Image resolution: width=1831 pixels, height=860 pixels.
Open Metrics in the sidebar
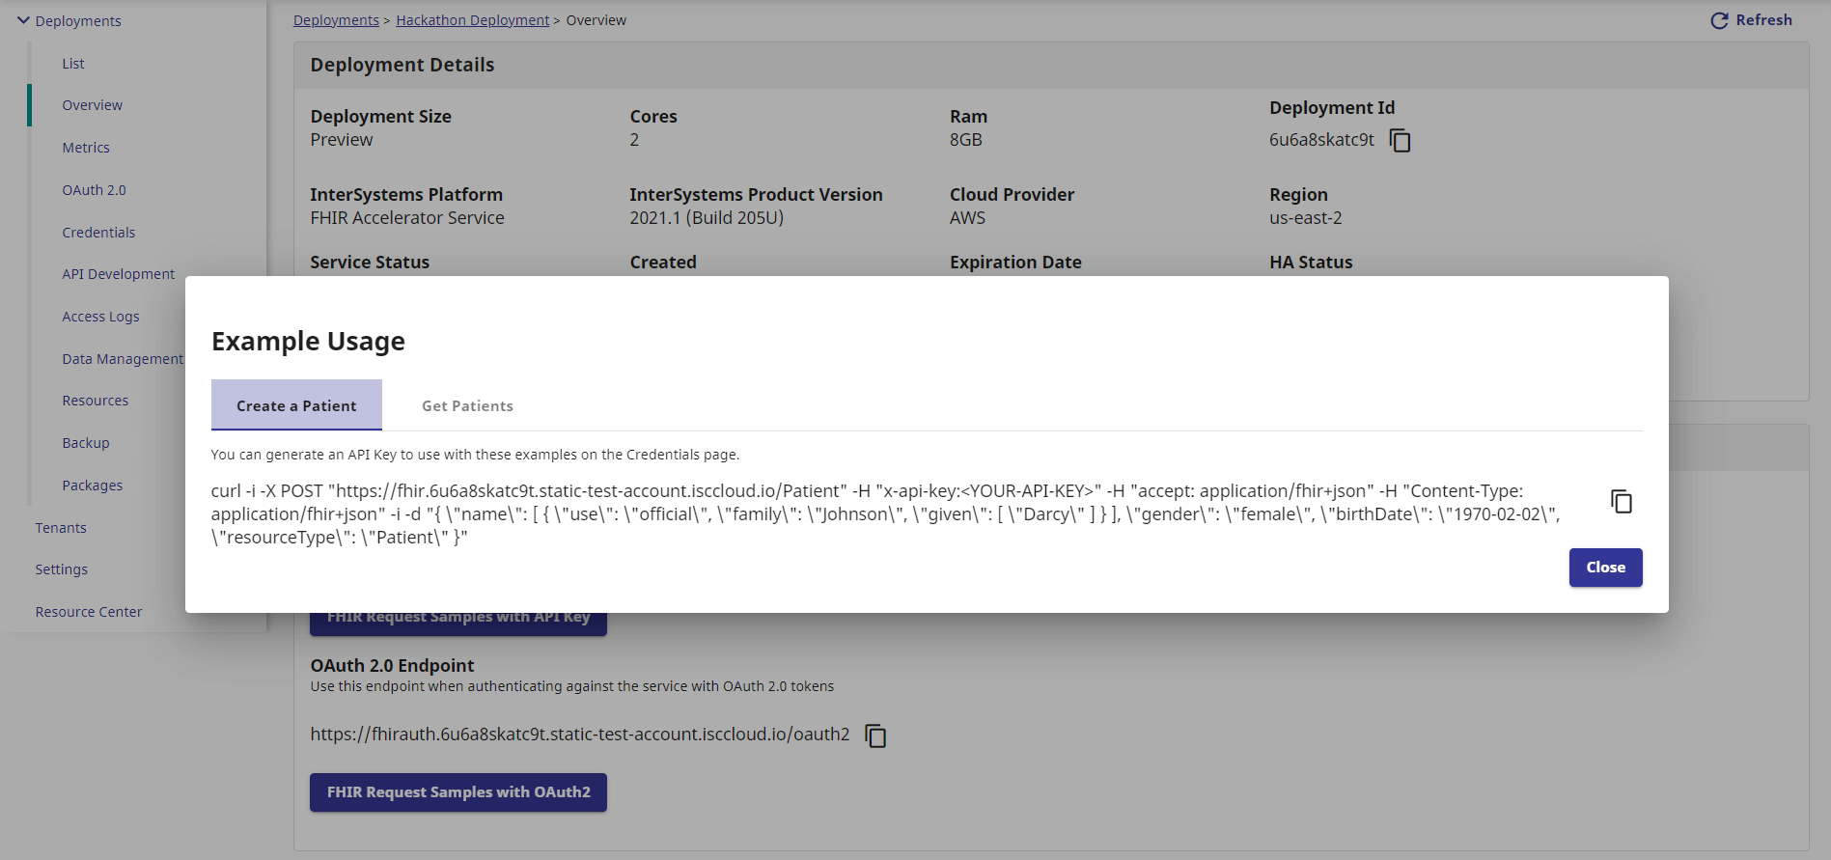[86, 148]
